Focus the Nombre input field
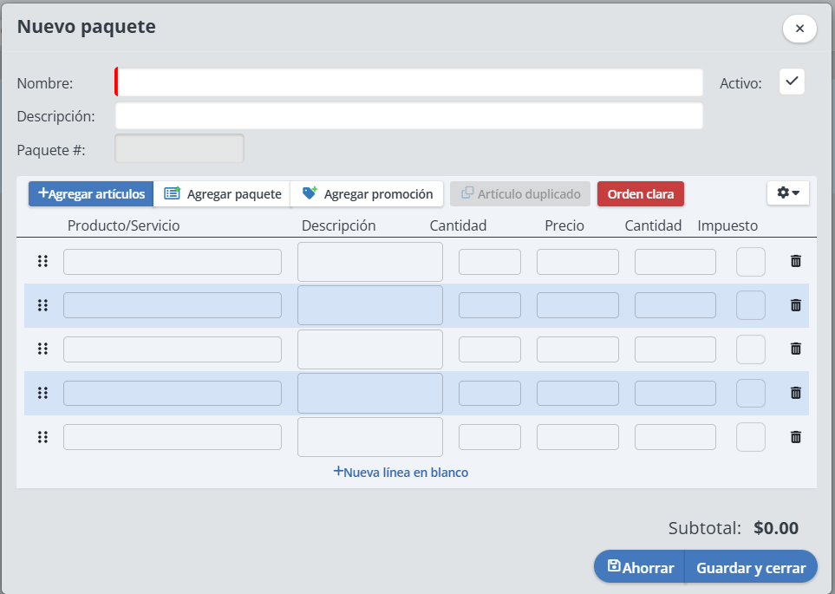Screen dimensions: 835x594 pos(409,82)
